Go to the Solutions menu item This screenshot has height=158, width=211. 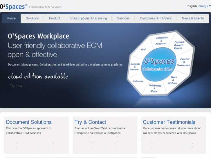[32, 18]
